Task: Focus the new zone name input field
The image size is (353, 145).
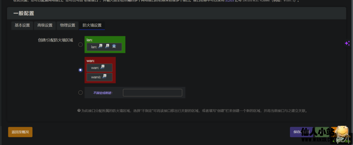Action: click(x=152, y=93)
